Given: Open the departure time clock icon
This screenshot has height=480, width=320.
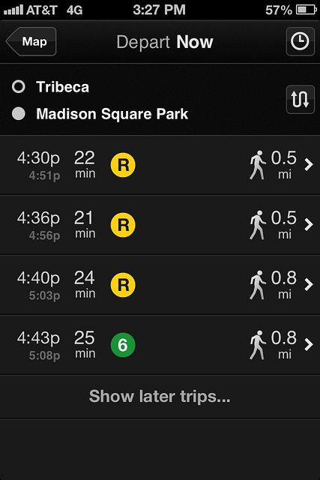Looking at the screenshot, I should (x=300, y=41).
